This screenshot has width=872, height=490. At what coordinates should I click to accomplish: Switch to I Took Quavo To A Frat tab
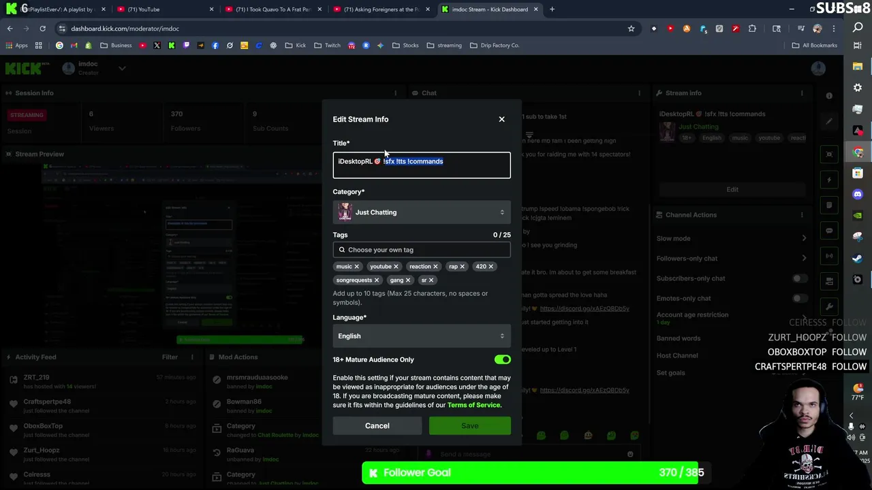(272, 10)
